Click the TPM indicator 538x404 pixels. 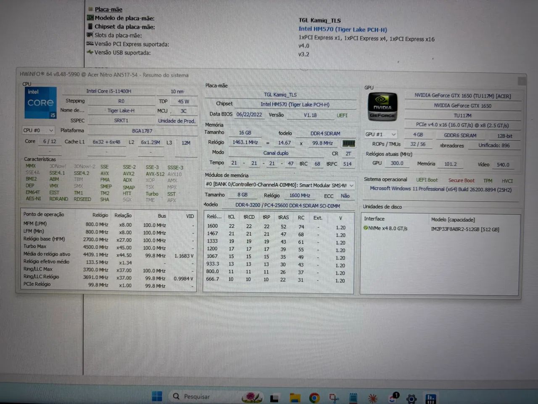[x=488, y=181]
